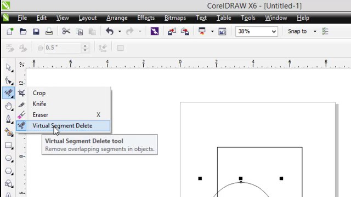The width and height of the screenshot is (351, 197).
Task: Increase the 0.5" value with up arrow
Action: coord(85,45)
